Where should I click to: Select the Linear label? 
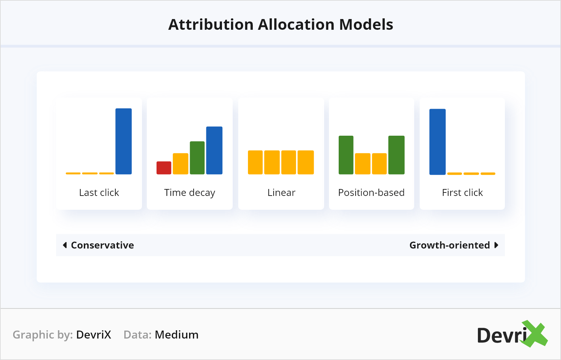[x=281, y=192]
